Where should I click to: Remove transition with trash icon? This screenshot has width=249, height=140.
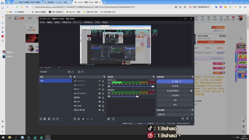(x=187, y=119)
